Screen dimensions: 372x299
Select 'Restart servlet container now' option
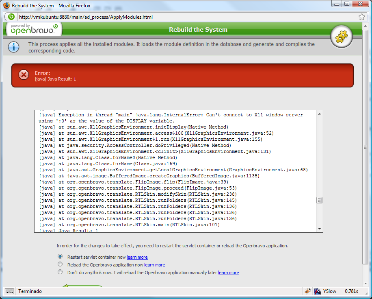60,257
